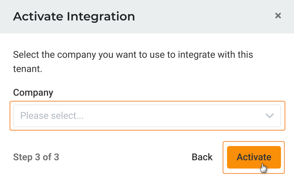Click the "Activate Integration" dialog title
The width and height of the screenshot is (294, 181).
(x=74, y=16)
